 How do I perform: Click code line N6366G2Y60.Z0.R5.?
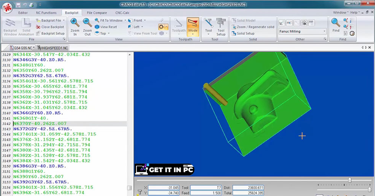click(38, 113)
